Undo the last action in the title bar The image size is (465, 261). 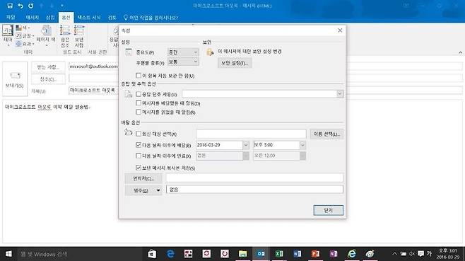click(x=20, y=6)
